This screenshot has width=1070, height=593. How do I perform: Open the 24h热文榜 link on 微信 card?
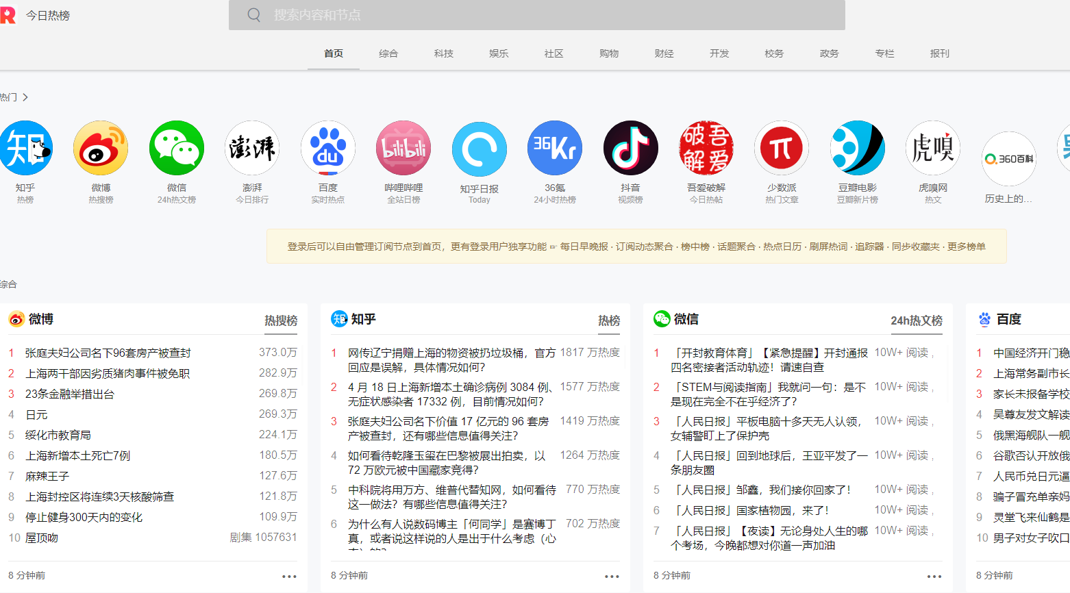point(917,320)
